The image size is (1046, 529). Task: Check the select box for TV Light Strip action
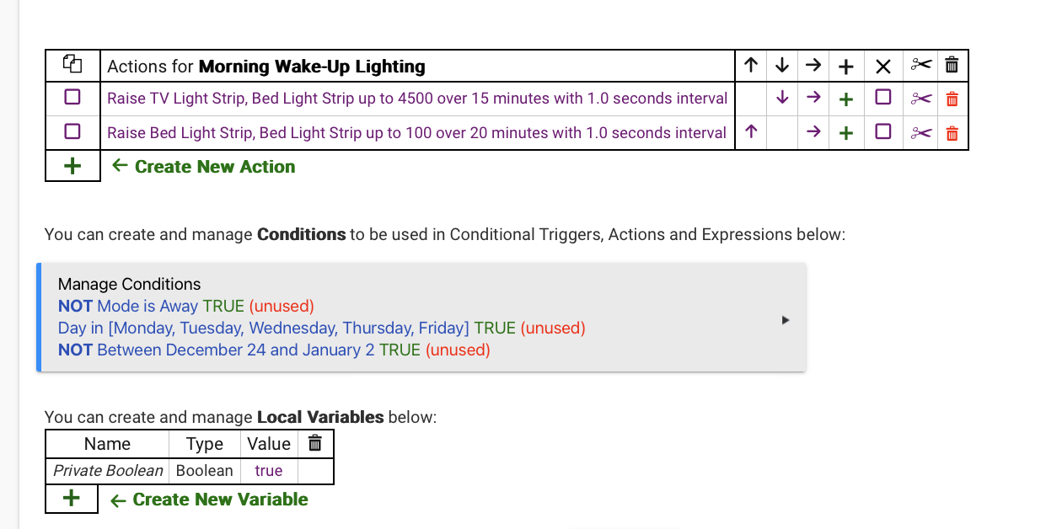(72, 98)
